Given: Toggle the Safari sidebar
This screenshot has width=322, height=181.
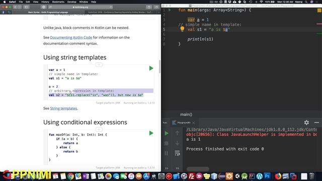Looking at the screenshot, I should [26, 7].
